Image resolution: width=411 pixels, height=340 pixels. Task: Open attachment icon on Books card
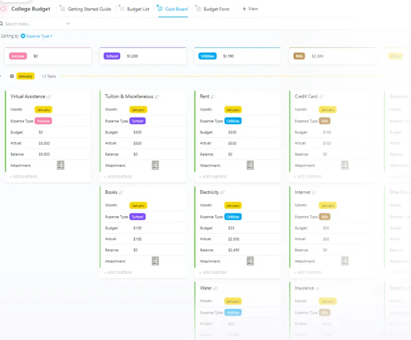tap(156, 261)
